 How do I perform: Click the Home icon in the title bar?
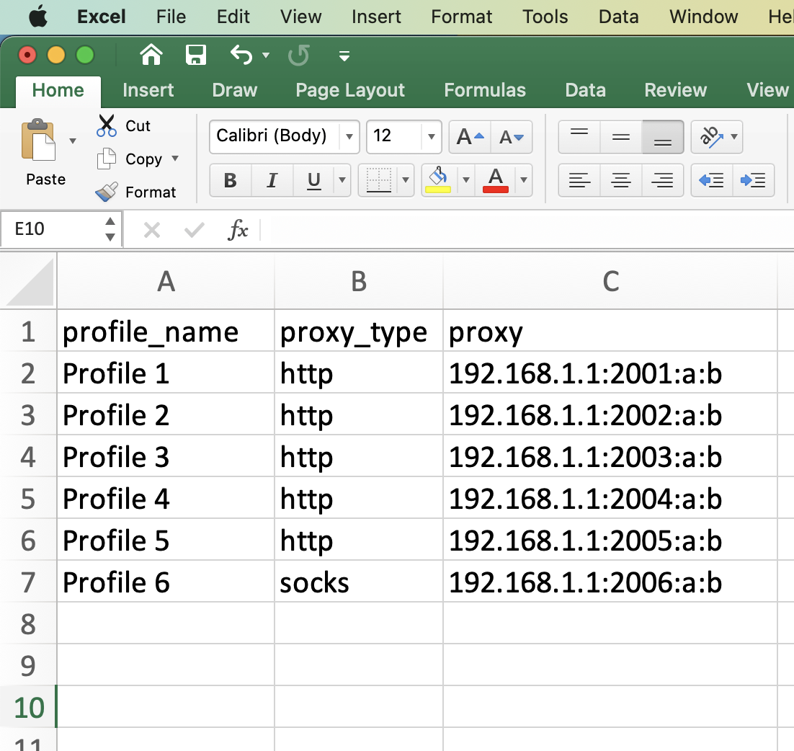click(151, 55)
